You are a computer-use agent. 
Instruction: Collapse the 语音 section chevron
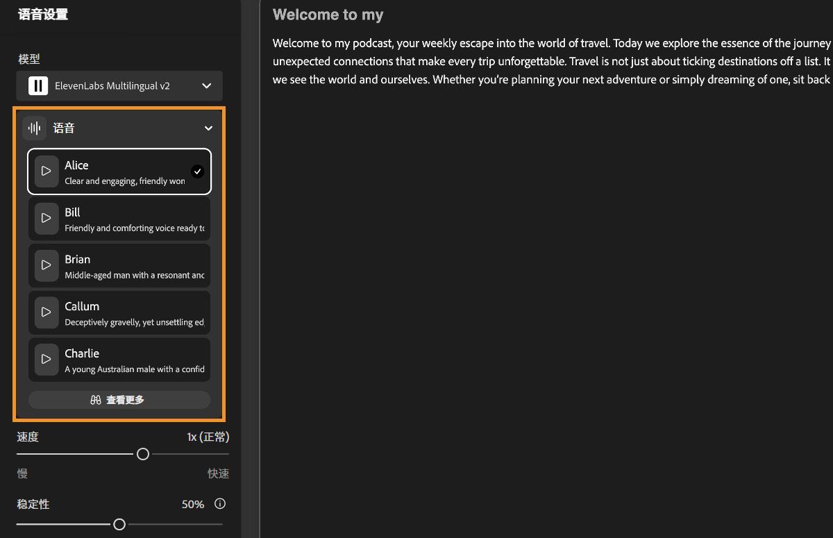coord(208,128)
